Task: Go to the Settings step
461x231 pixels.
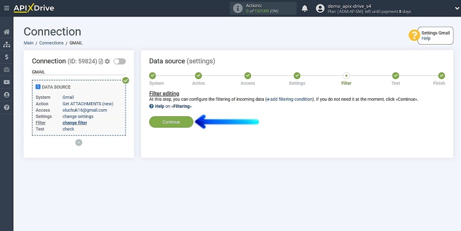Action: click(297, 76)
